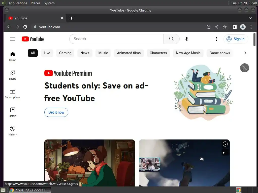
Task: Expand the tab search dropdown arrow
Action: click(251, 18)
